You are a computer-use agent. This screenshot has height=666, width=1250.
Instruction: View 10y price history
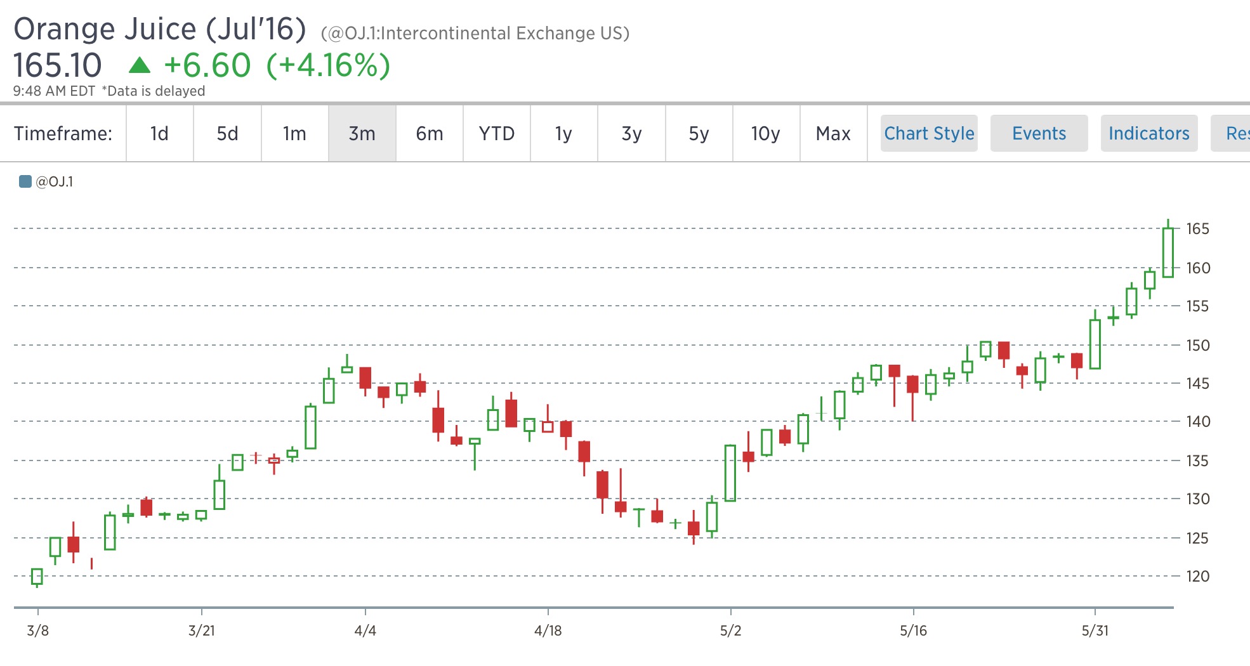[x=766, y=133]
